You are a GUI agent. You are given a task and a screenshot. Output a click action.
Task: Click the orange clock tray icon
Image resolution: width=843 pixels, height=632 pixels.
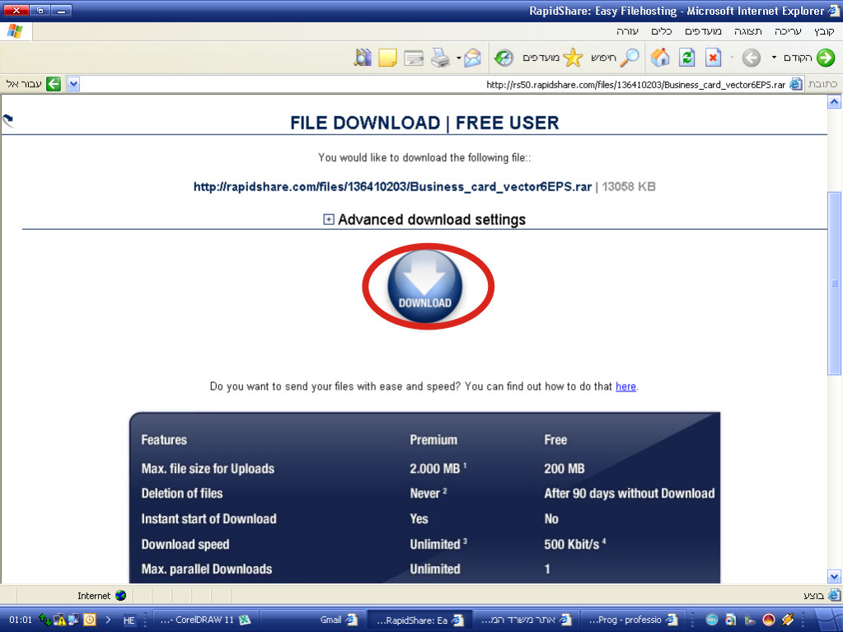(x=89, y=620)
